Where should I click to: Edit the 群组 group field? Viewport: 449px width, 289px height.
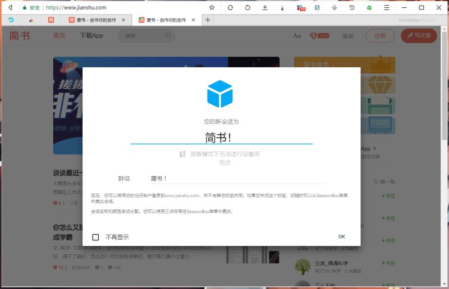(x=237, y=178)
